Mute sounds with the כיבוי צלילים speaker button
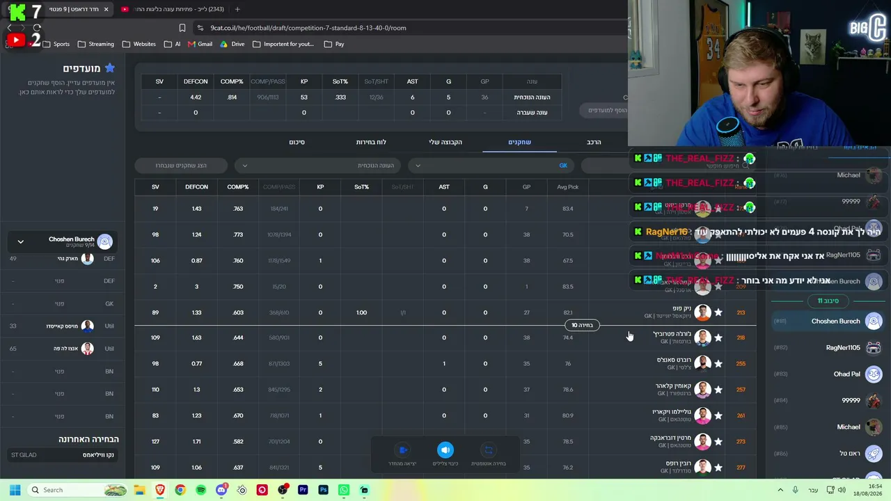Viewport: 891px width, 501px height. pyautogui.click(x=445, y=450)
